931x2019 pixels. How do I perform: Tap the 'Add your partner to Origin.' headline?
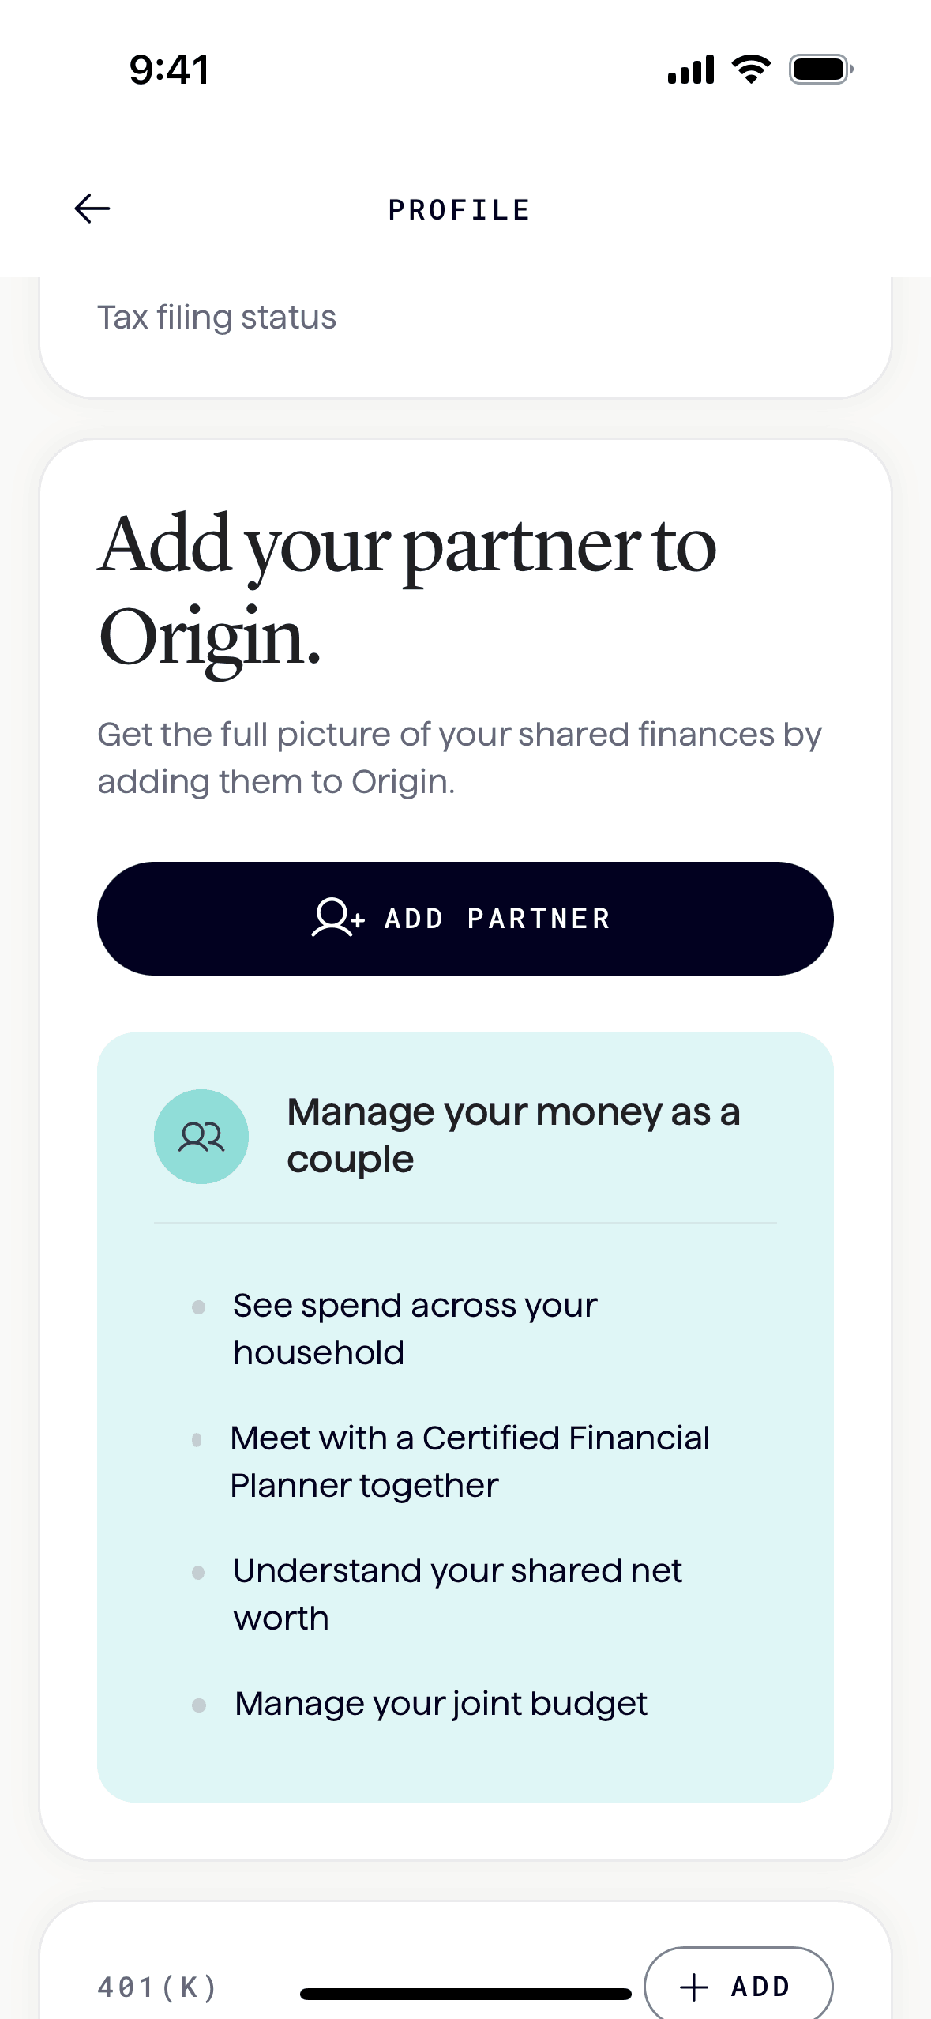click(x=407, y=590)
